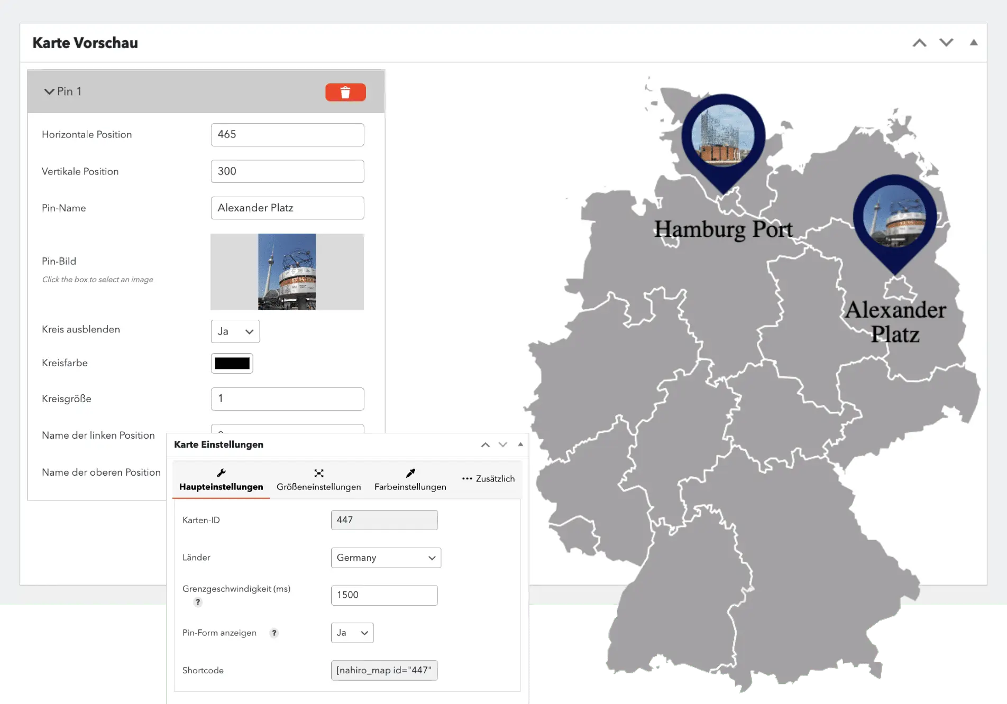Move Karte Einstellungen panel down
Viewport: 1007px width, 704px height.
point(502,445)
